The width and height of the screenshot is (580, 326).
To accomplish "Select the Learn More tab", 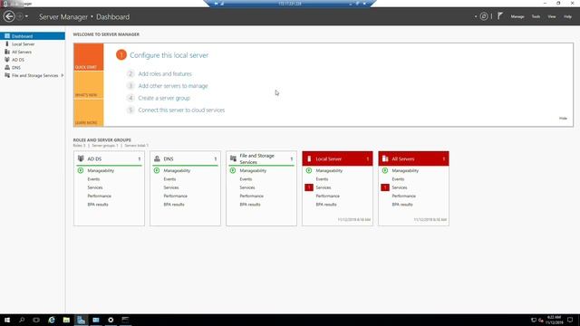I will tap(89, 112).
